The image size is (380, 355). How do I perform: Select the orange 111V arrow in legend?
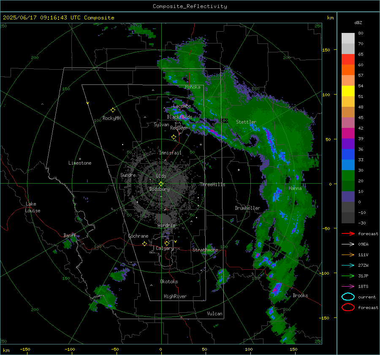coord(348,255)
